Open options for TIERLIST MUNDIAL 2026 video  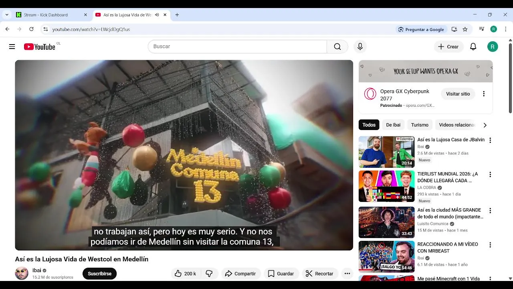pos(490,175)
